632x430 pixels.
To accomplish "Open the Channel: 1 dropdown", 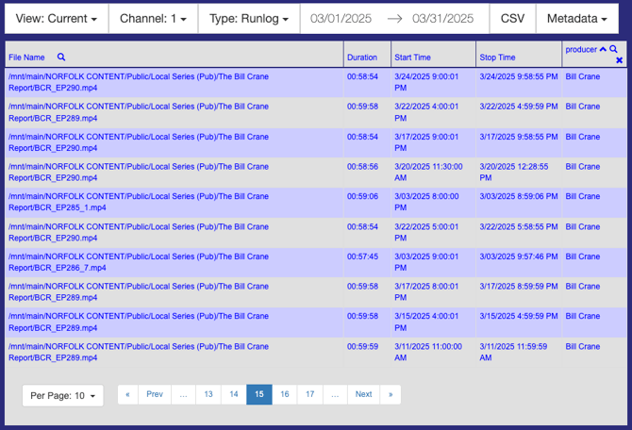I will click(153, 19).
